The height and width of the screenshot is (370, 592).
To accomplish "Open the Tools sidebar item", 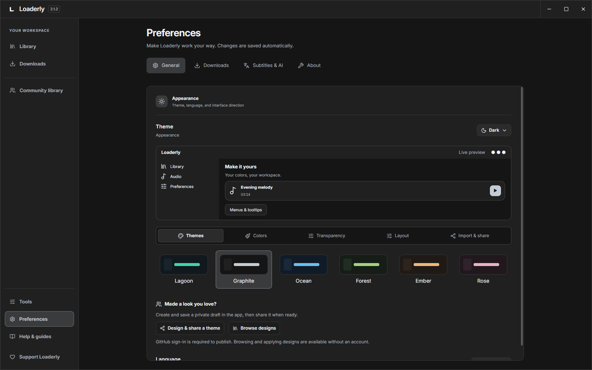I will 39,302.
